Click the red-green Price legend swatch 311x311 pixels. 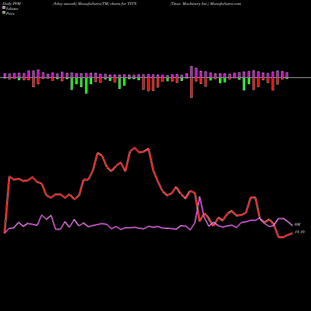[4, 12]
